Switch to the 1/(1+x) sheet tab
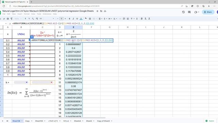Viewport: 218px width, 123px height. click(66, 121)
